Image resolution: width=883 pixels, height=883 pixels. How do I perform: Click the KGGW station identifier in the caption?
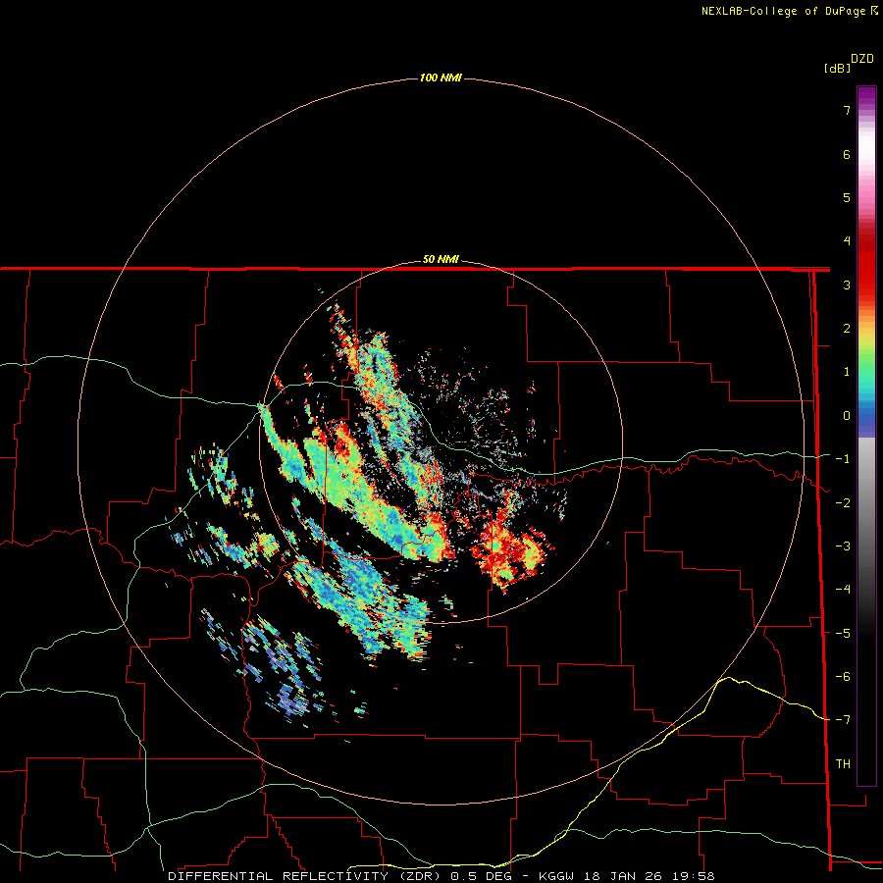coord(556,876)
